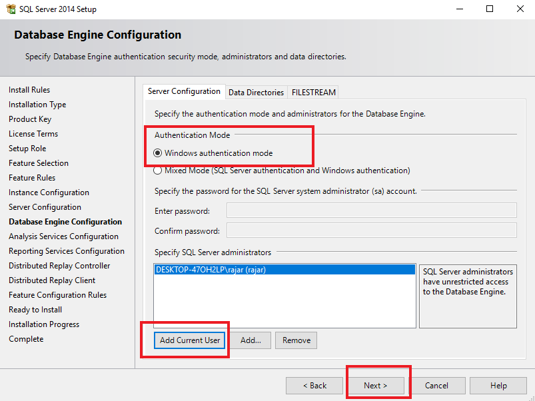Click the Confirm password field

click(x=372, y=230)
